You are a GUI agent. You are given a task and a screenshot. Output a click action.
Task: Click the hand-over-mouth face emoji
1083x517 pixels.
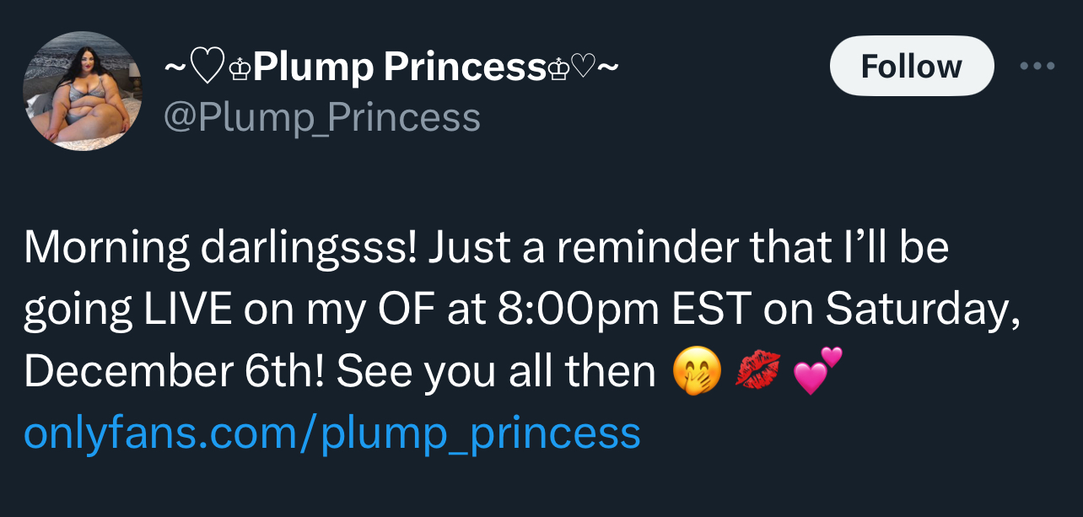click(697, 373)
